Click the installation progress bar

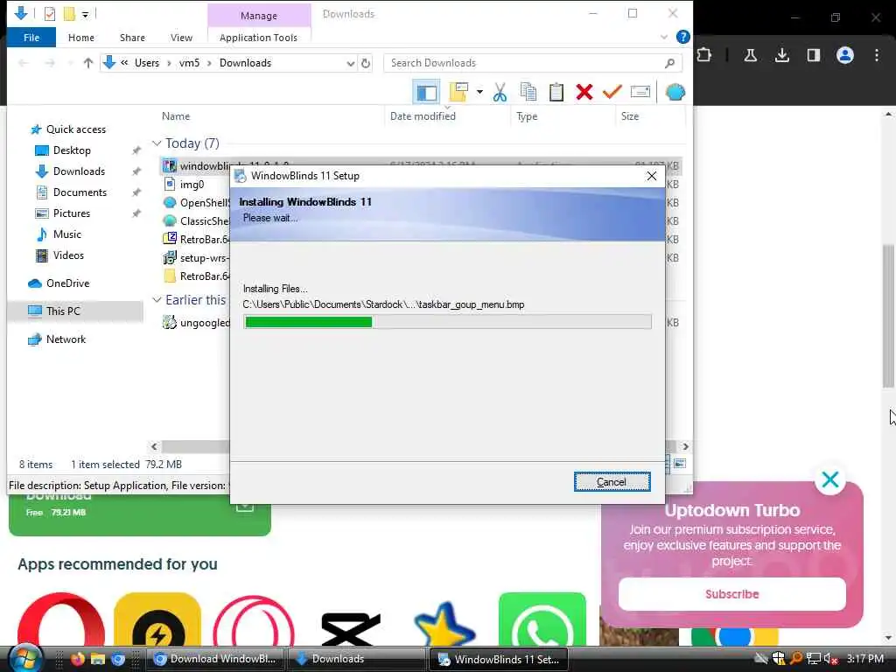pyautogui.click(x=447, y=322)
